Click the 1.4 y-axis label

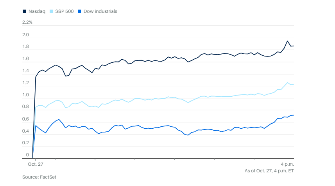pyautogui.click(x=26, y=71)
